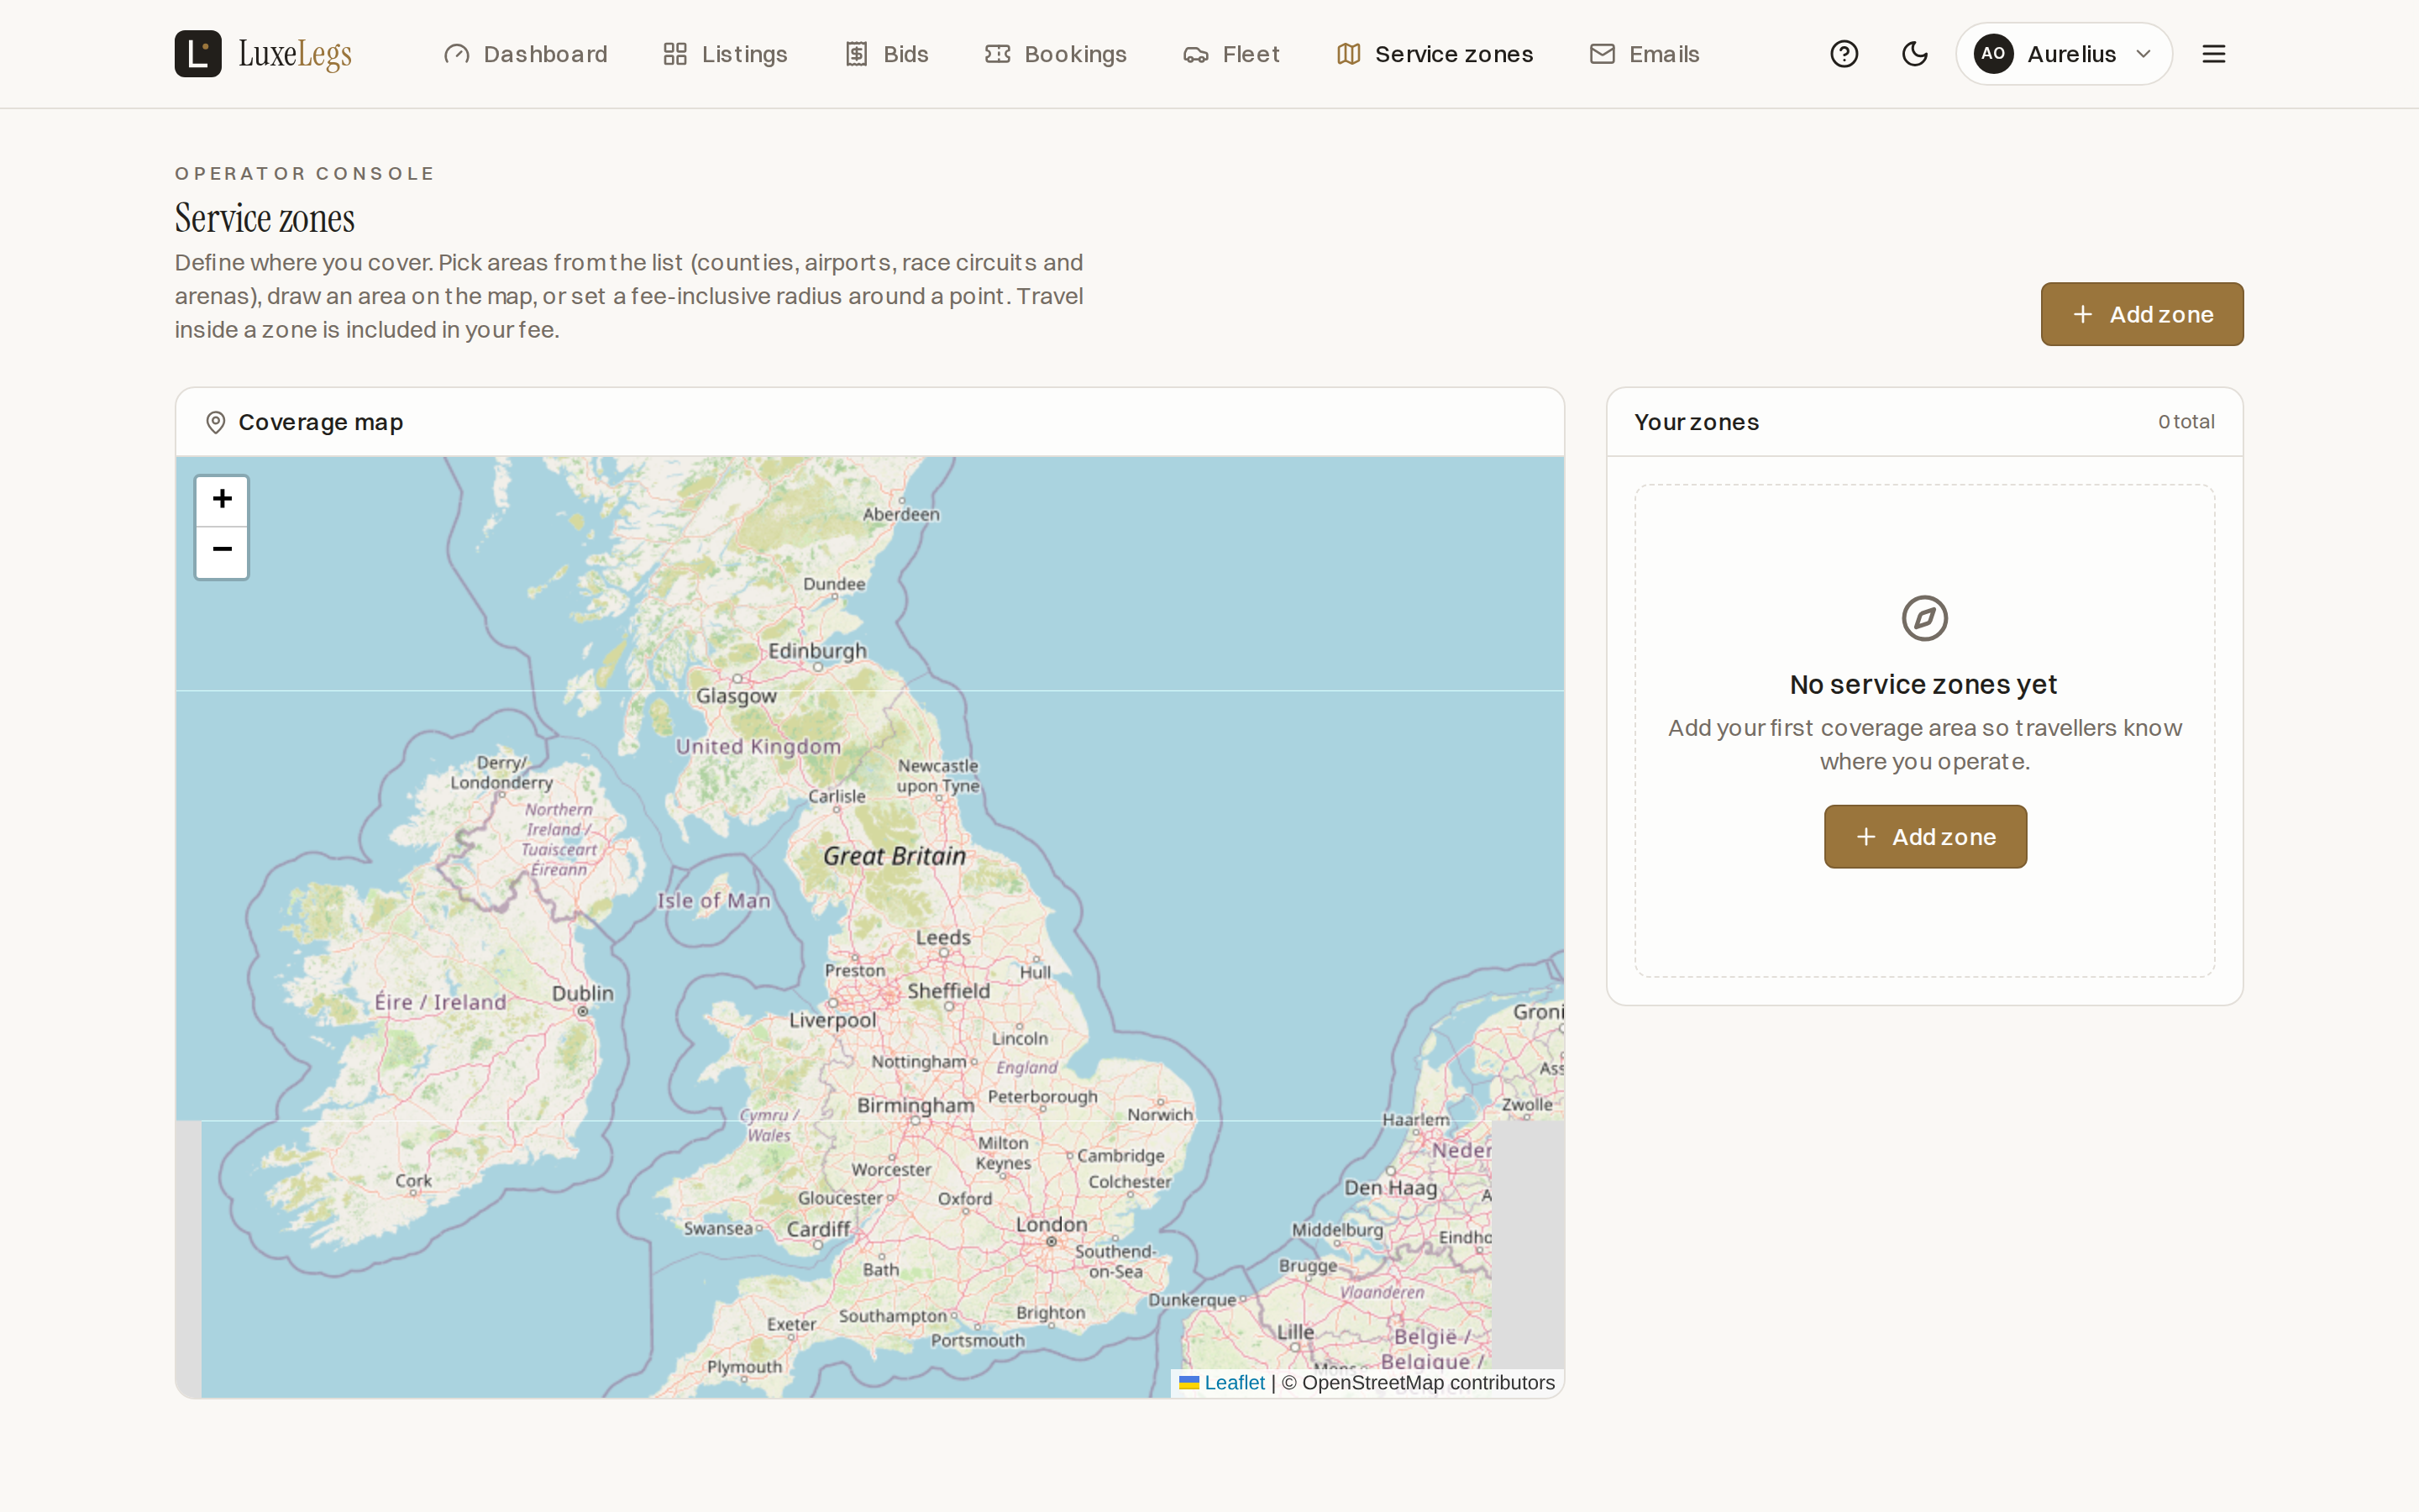
Task: Expand the Aurelius account dropdown
Action: 2063,54
